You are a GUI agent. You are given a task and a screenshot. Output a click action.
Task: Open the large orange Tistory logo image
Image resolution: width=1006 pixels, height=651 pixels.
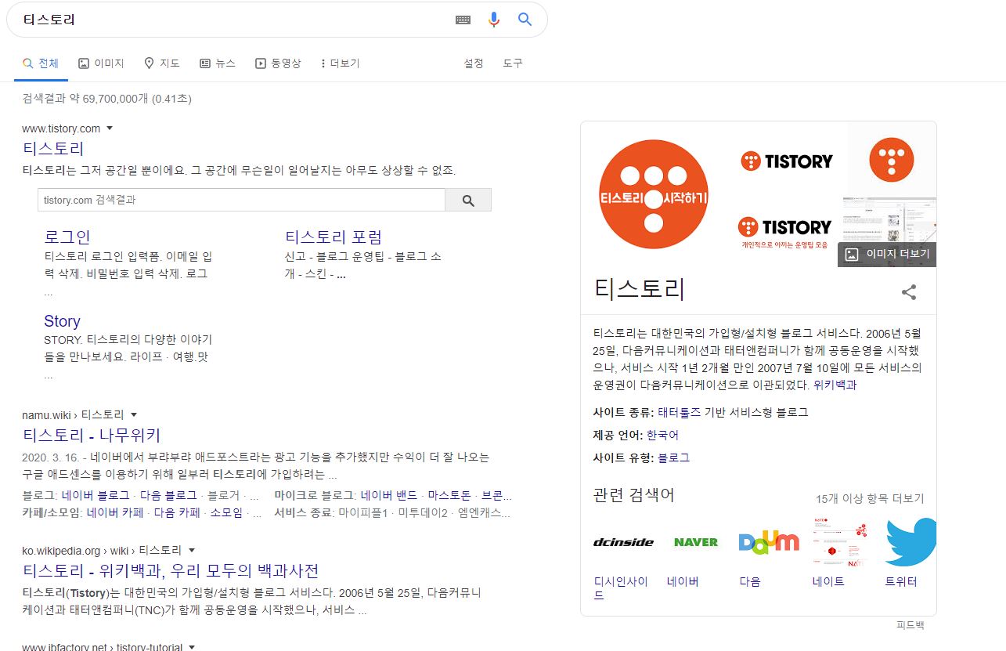(653, 194)
